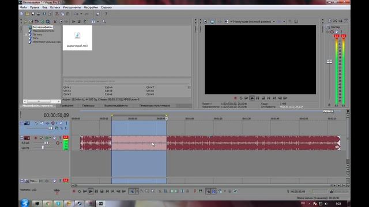Click Play in the timeline transport bar
The height and width of the screenshot is (207, 369).
[91, 191]
